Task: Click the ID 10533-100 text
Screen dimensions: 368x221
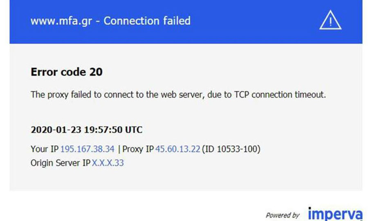Action: [231, 149]
